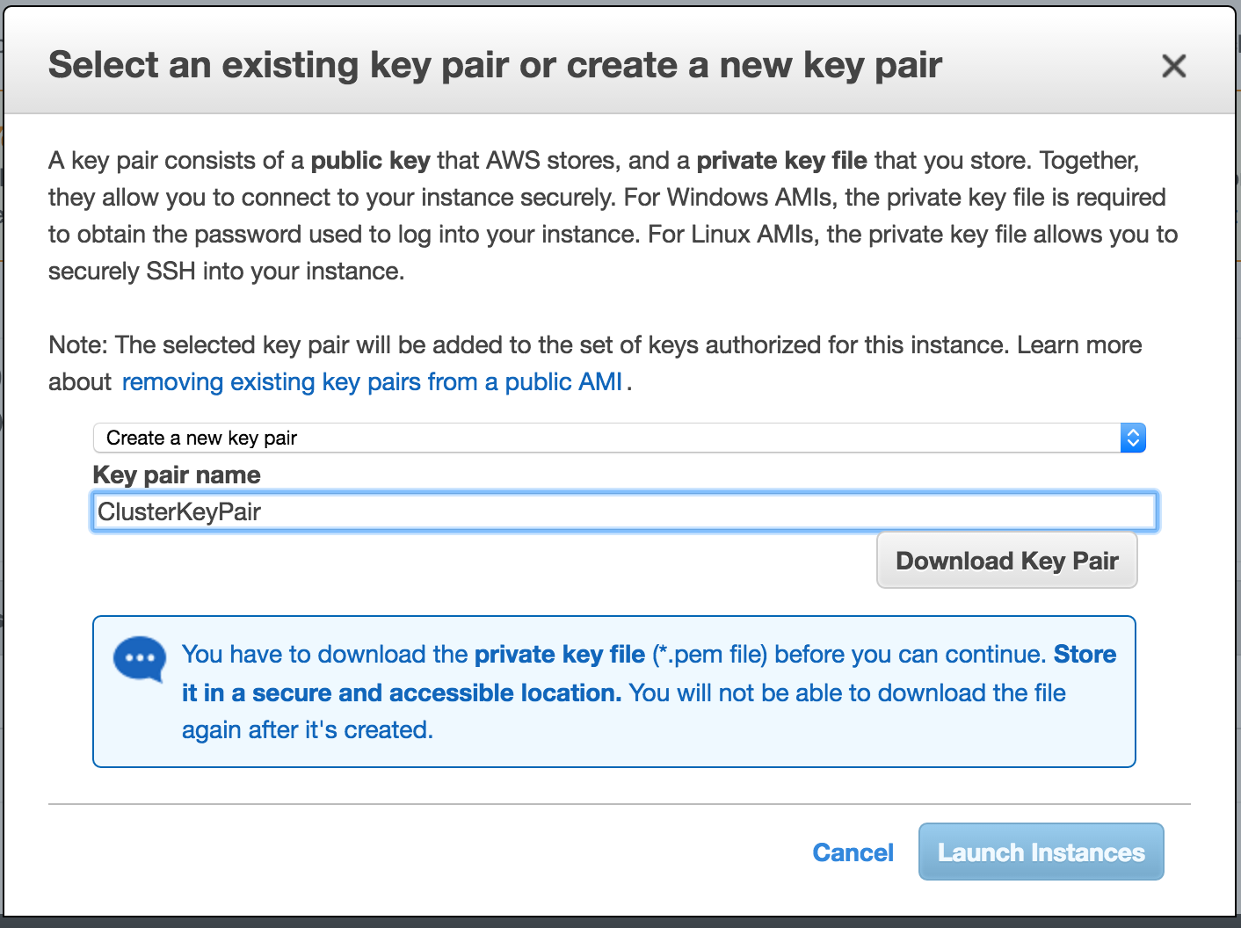
Task: Click the 'Key pair name' label
Action: 177,475
